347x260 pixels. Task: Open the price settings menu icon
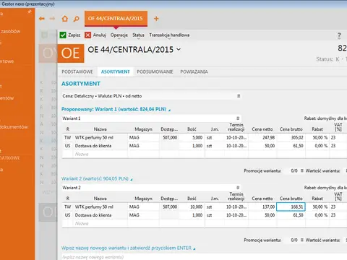[x=239, y=96]
